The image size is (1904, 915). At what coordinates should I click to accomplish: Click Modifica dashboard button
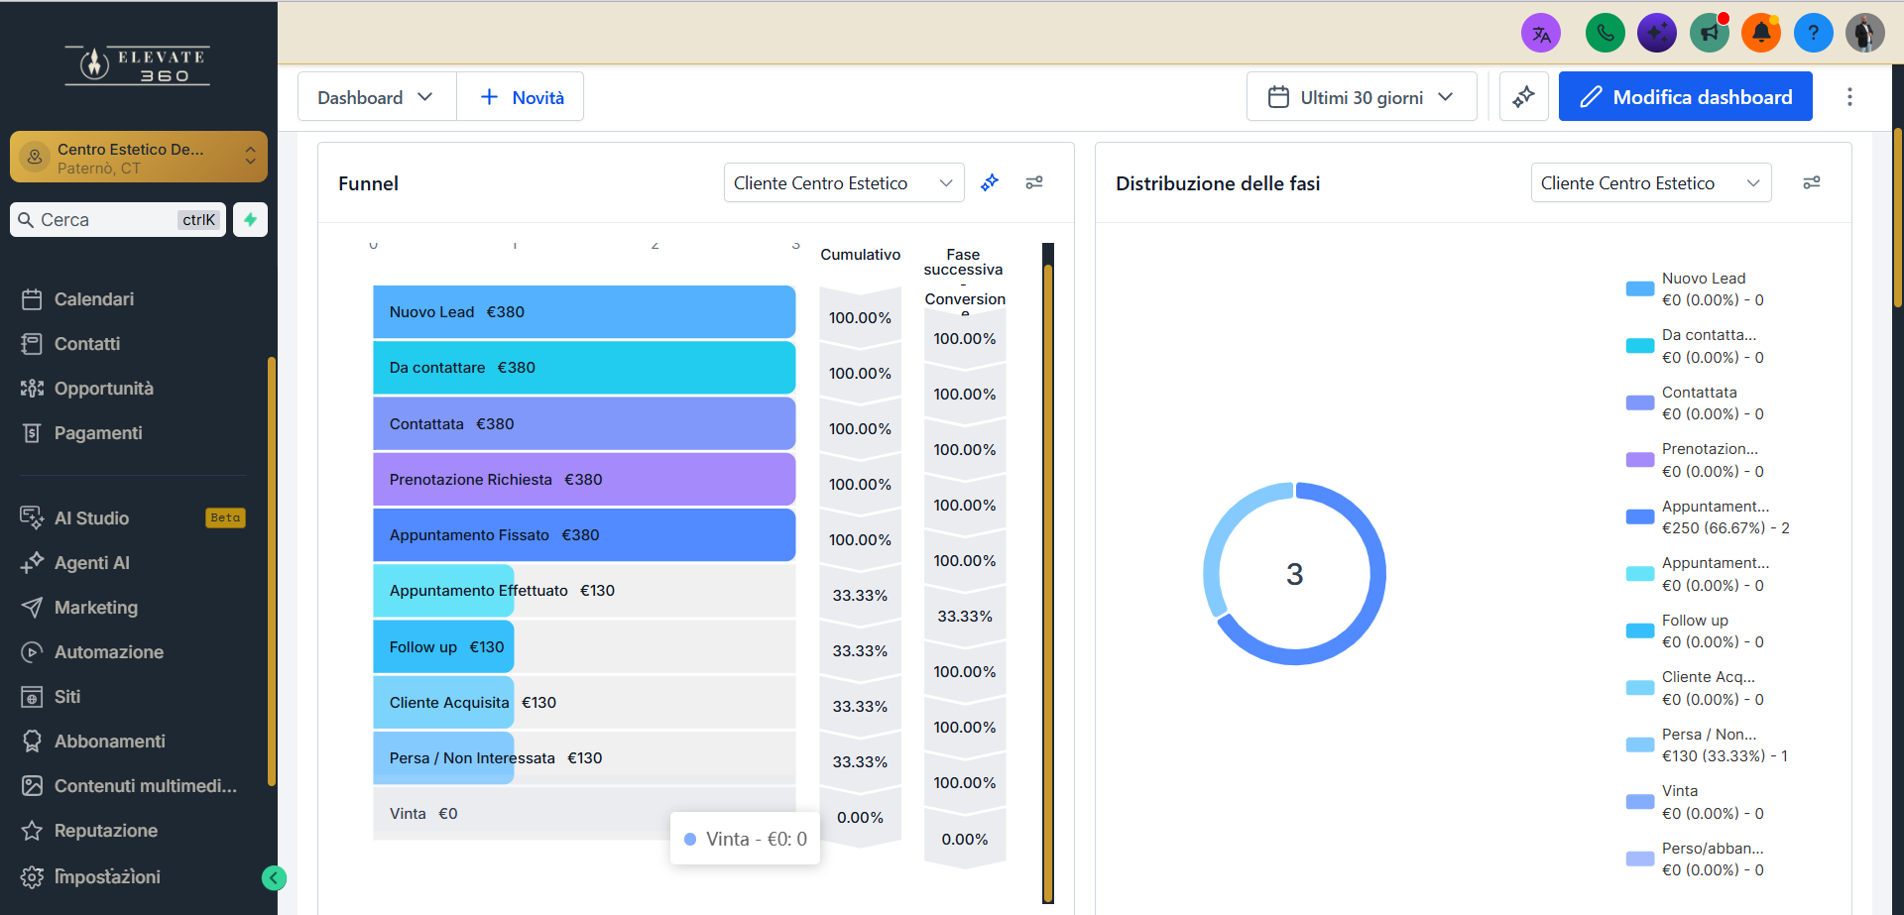(1686, 97)
